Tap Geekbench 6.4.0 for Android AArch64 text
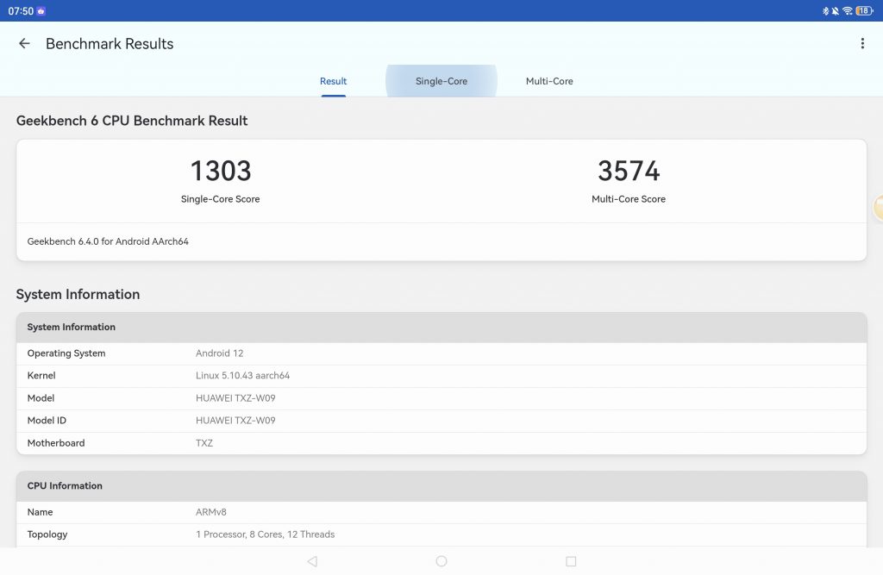The height and width of the screenshot is (575, 883). pos(108,241)
